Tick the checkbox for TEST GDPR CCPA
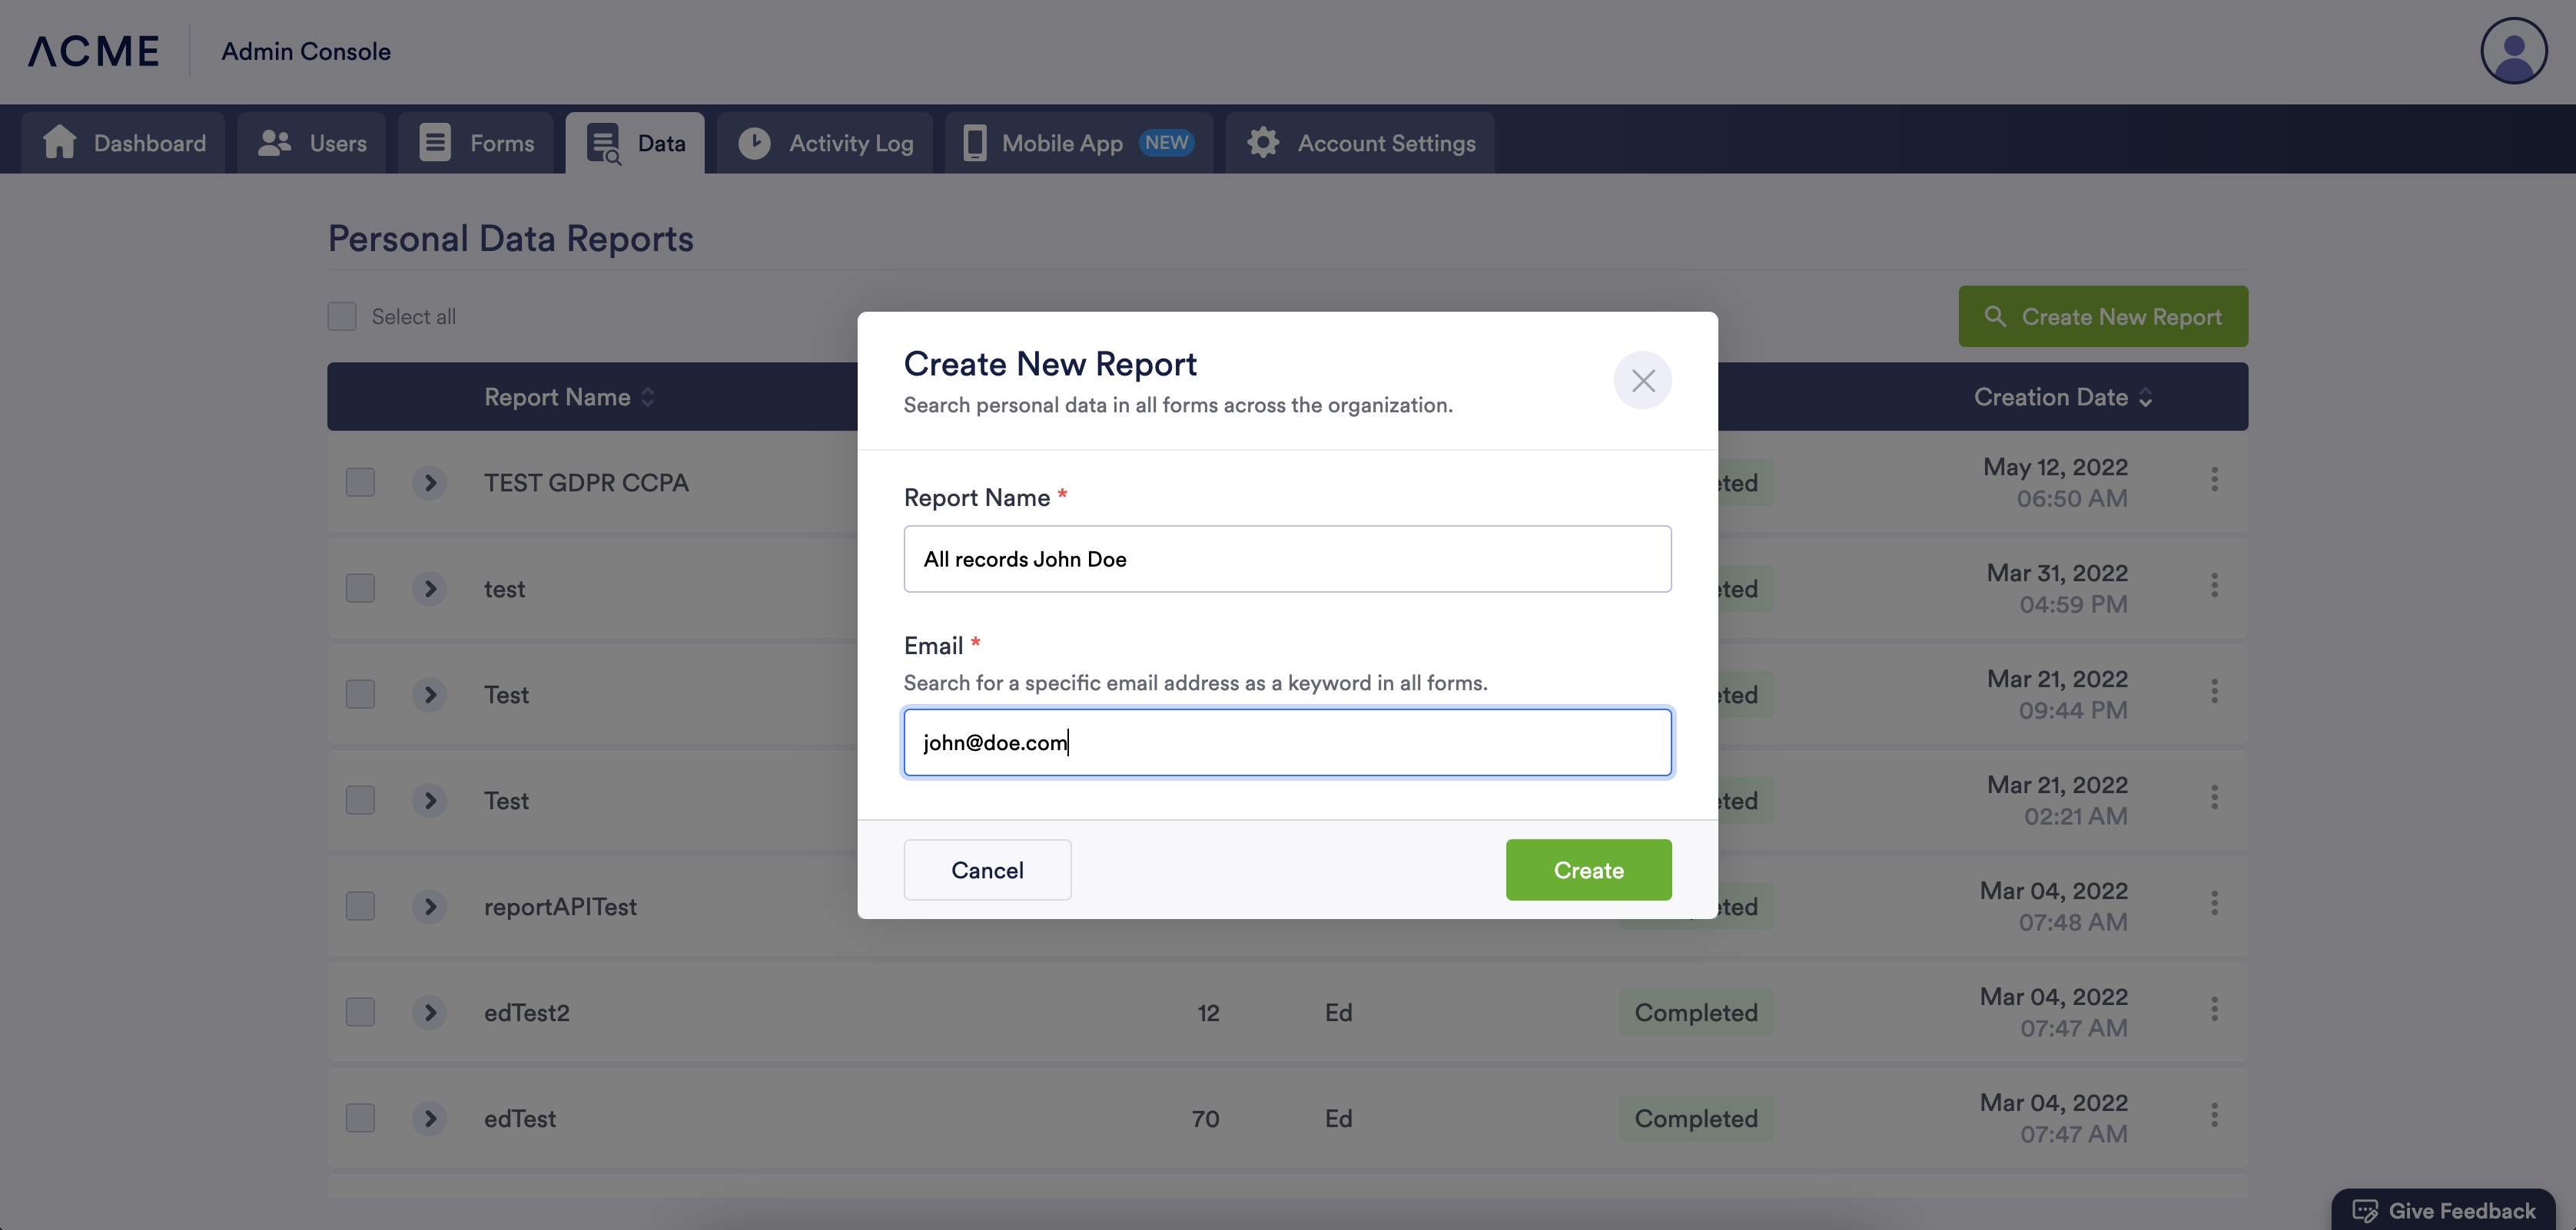 point(360,483)
